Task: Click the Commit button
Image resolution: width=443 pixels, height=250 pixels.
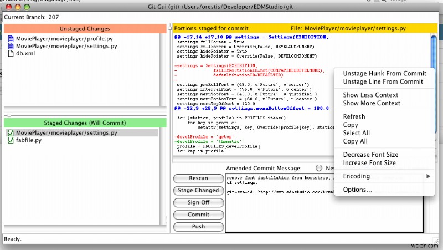Action: click(x=198, y=215)
